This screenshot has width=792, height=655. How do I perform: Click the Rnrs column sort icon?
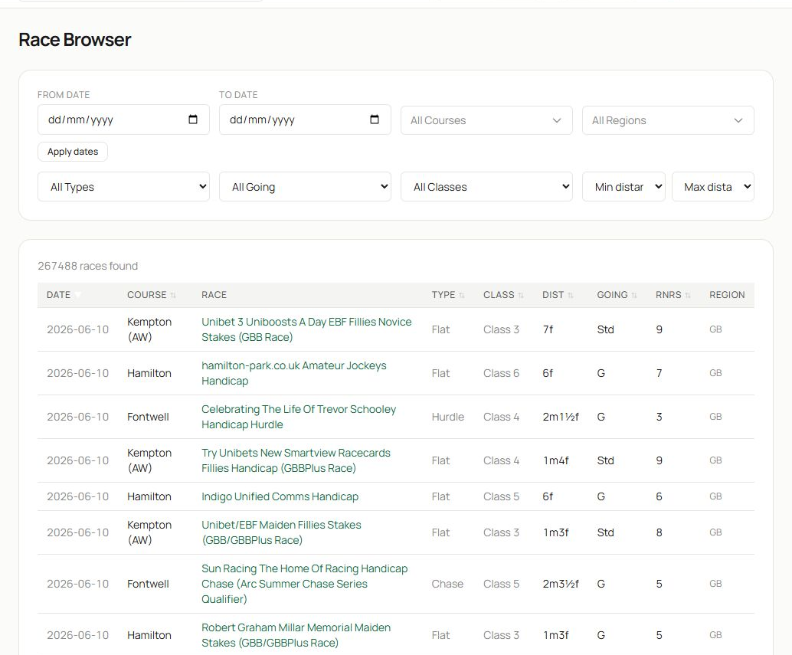click(687, 296)
